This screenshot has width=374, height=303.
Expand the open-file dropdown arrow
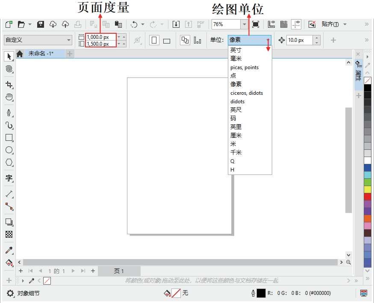(x=30, y=24)
